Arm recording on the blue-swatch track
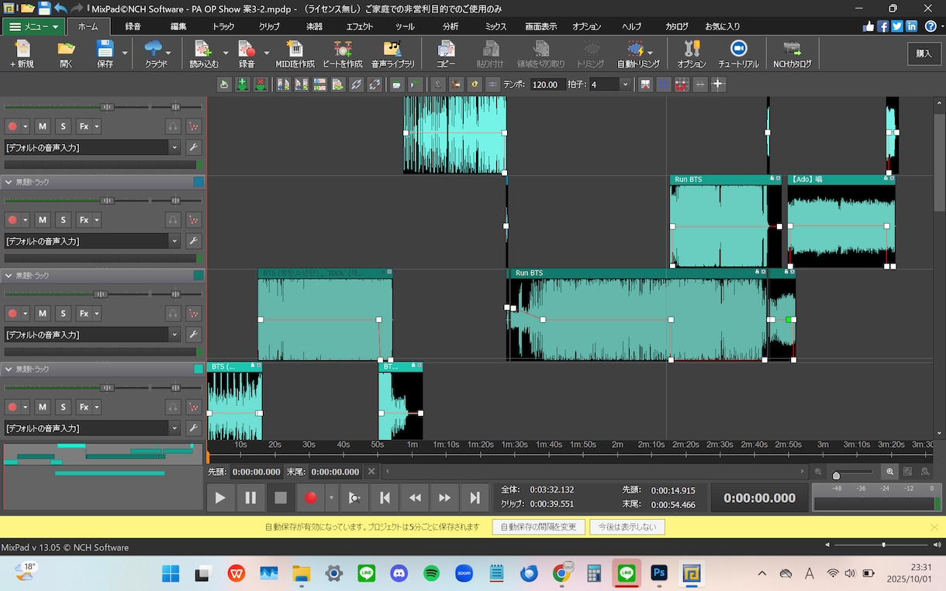This screenshot has width=946, height=591. point(12,220)
